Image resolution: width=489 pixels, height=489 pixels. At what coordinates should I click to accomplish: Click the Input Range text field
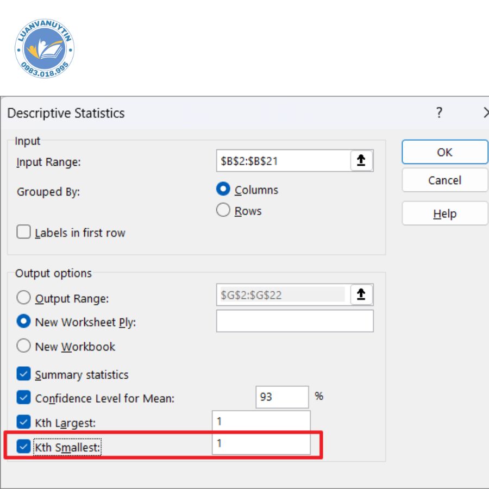283,161
